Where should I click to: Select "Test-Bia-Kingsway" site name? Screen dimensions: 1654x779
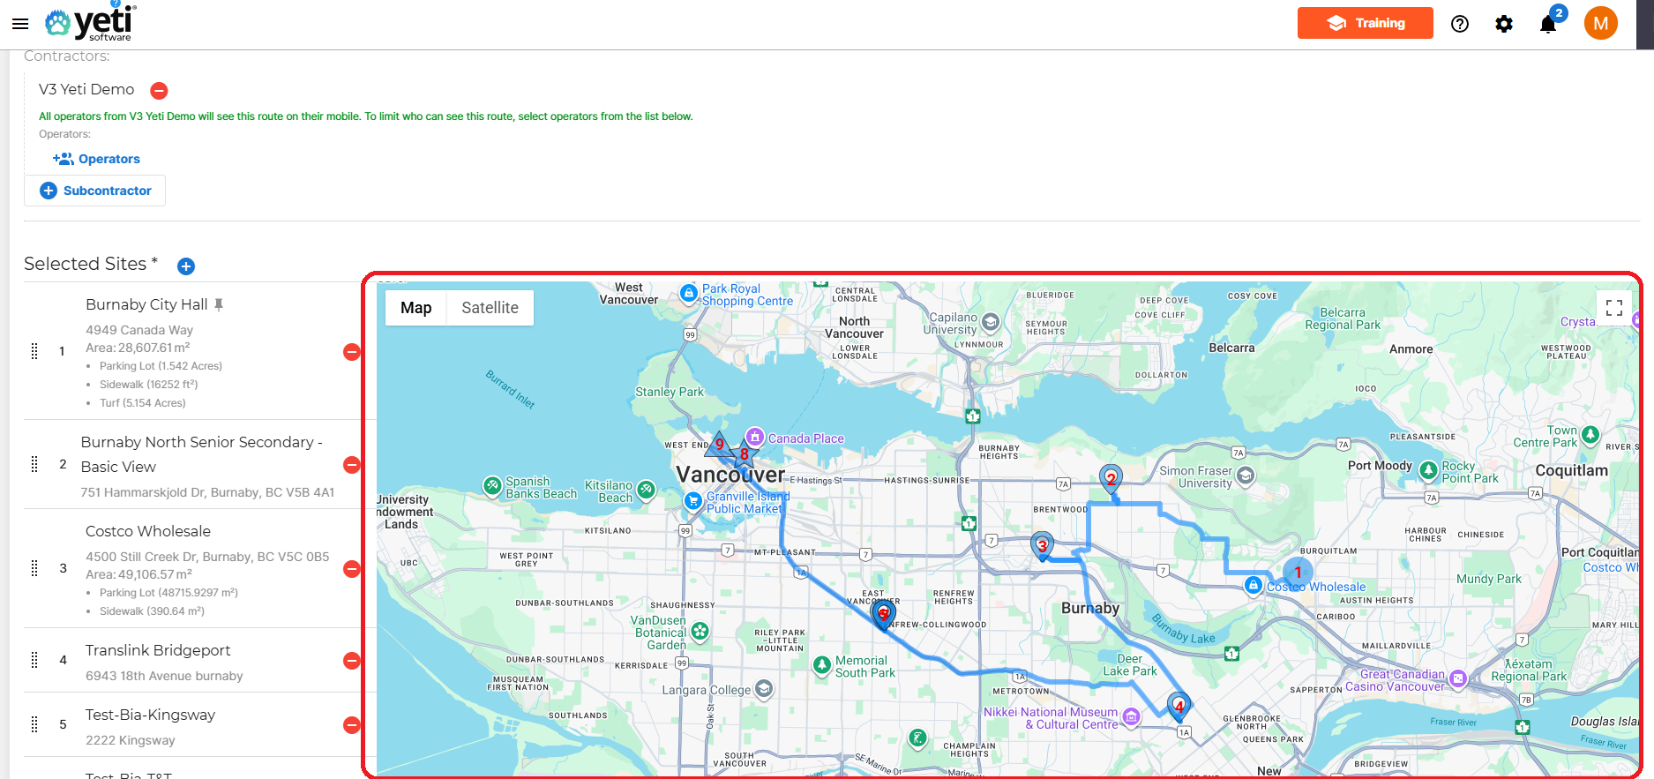[x=150, y=715]
